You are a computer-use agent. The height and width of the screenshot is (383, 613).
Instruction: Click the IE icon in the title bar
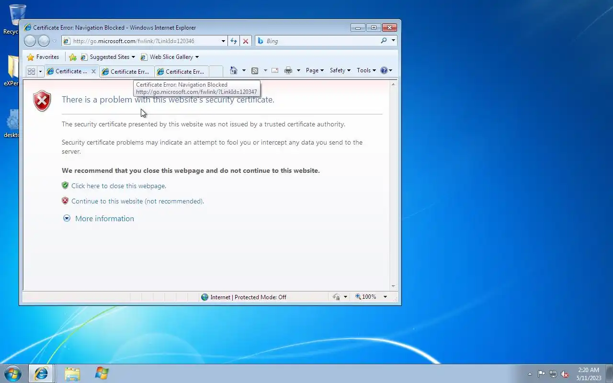(28, 28)
